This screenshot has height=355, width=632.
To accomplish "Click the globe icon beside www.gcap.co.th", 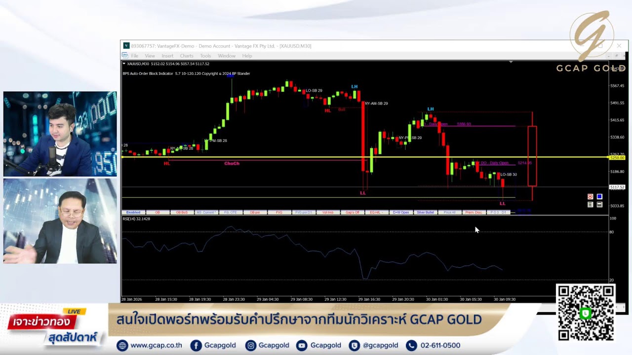I will pos(122,346).
